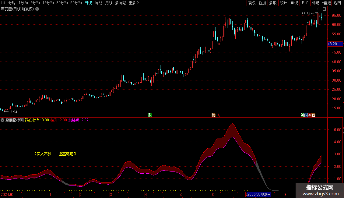Switch to 周线 weekly chart
Image resolution: width=344 pixels, height=198 pixels.
coord(99,3)
